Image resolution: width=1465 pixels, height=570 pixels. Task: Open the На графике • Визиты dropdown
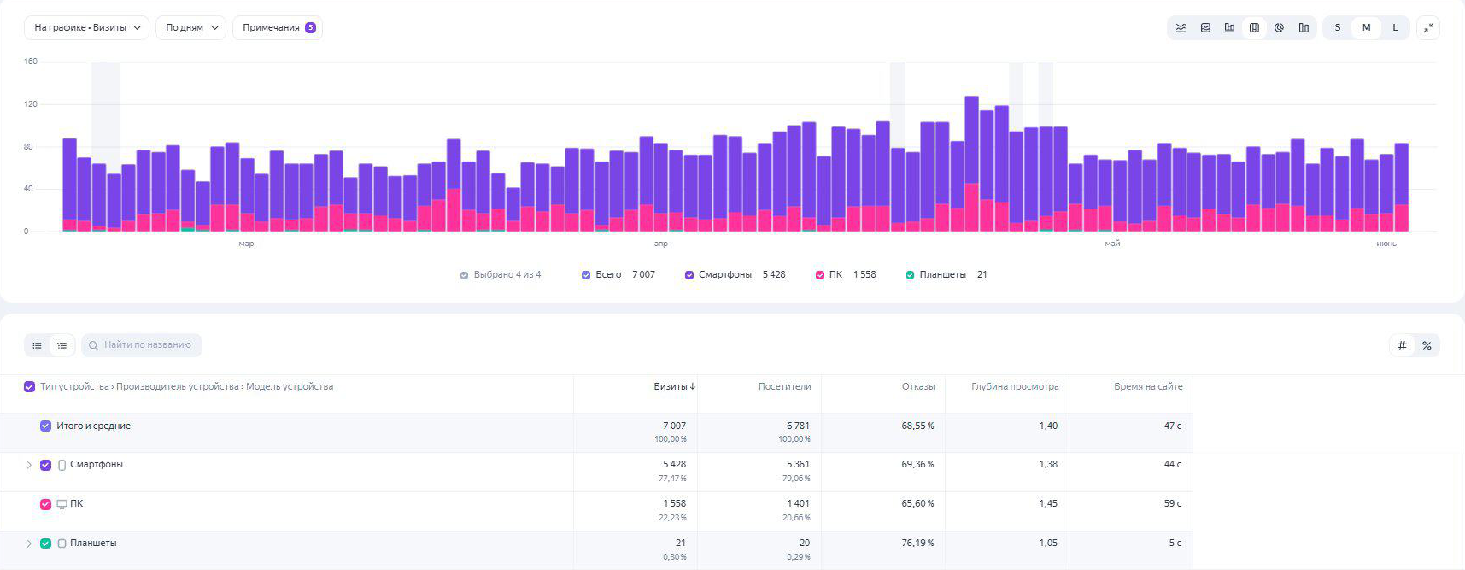pos(86,28)
